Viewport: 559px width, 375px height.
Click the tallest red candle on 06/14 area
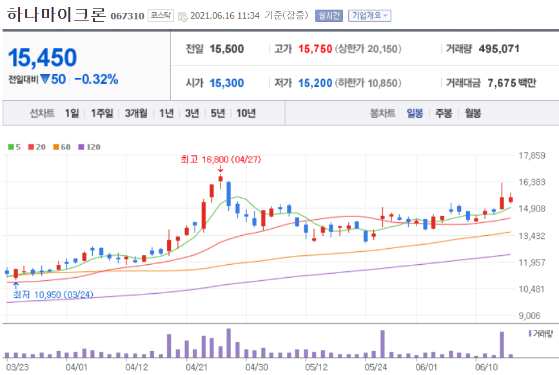[x=502, y=197]
